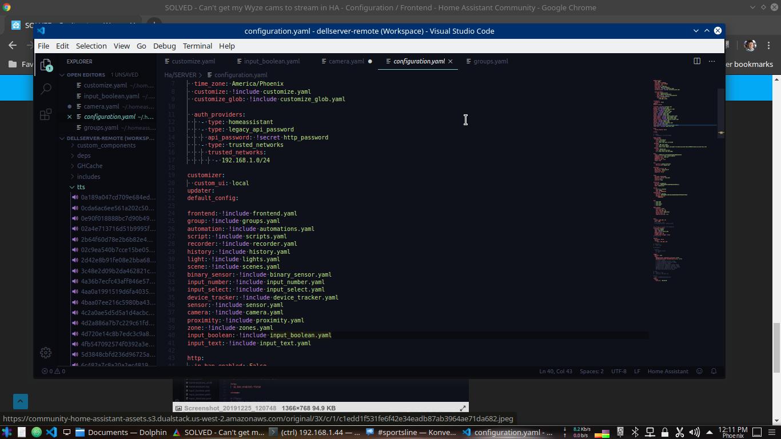Open the Help menu
This screenshot has width=781, height=439.
click(x=227, y=46)
